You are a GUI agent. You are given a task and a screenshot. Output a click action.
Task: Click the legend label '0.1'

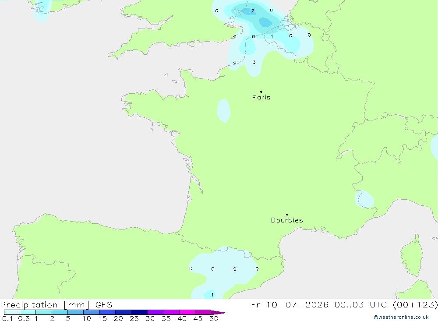[7, 318]
